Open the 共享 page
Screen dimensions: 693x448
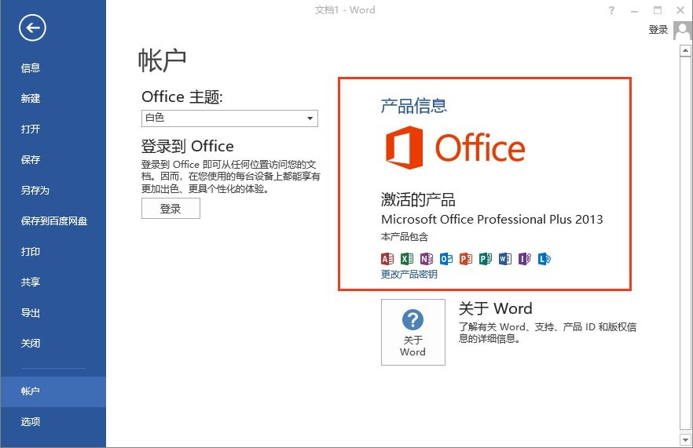click(53, 282)
